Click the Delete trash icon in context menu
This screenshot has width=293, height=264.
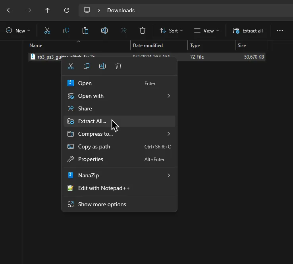click(118, 66)
